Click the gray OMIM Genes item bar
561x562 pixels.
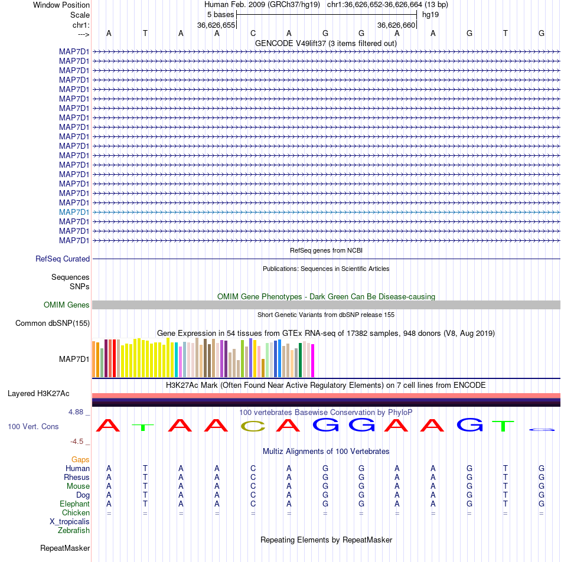[326, 305]
